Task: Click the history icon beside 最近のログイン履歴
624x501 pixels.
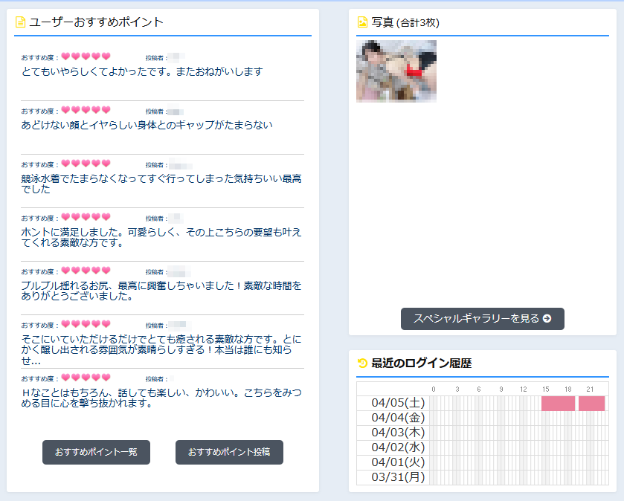Action: tap(362, 363)
